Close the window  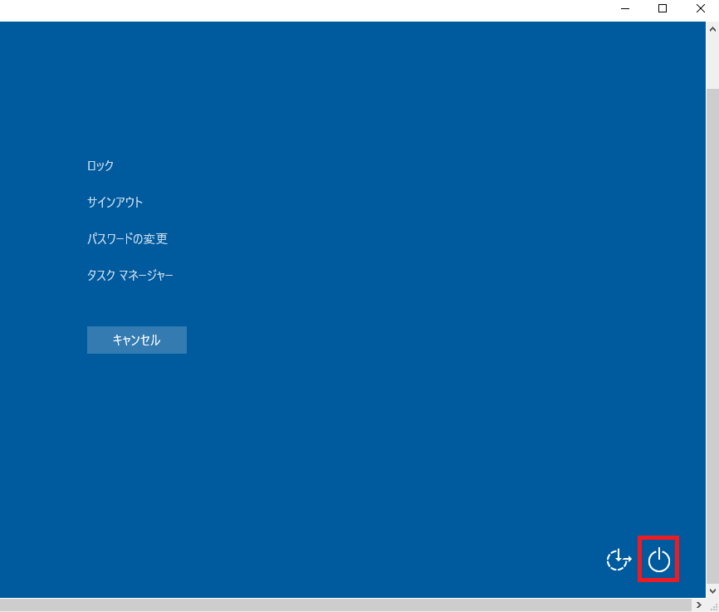pyautogui.click(x=700, y=8)
